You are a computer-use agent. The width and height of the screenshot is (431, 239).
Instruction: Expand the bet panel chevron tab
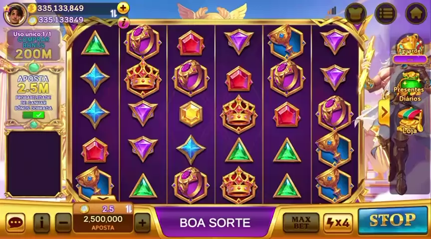(x=103, y=198)
